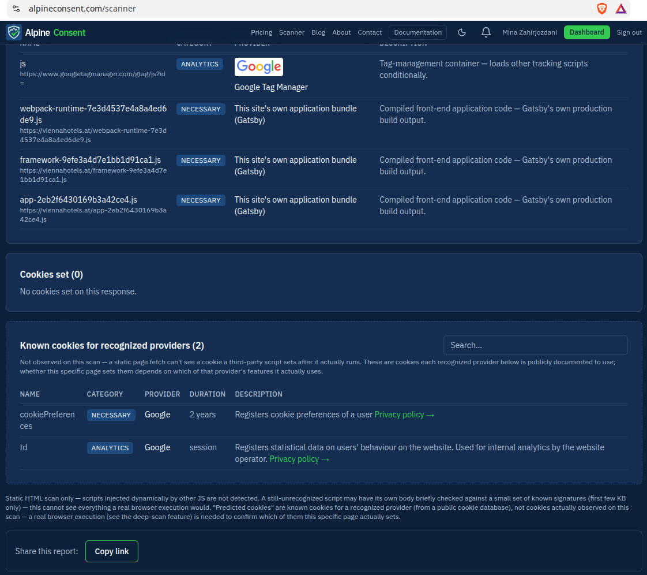View site information icon in address bar

16,9
